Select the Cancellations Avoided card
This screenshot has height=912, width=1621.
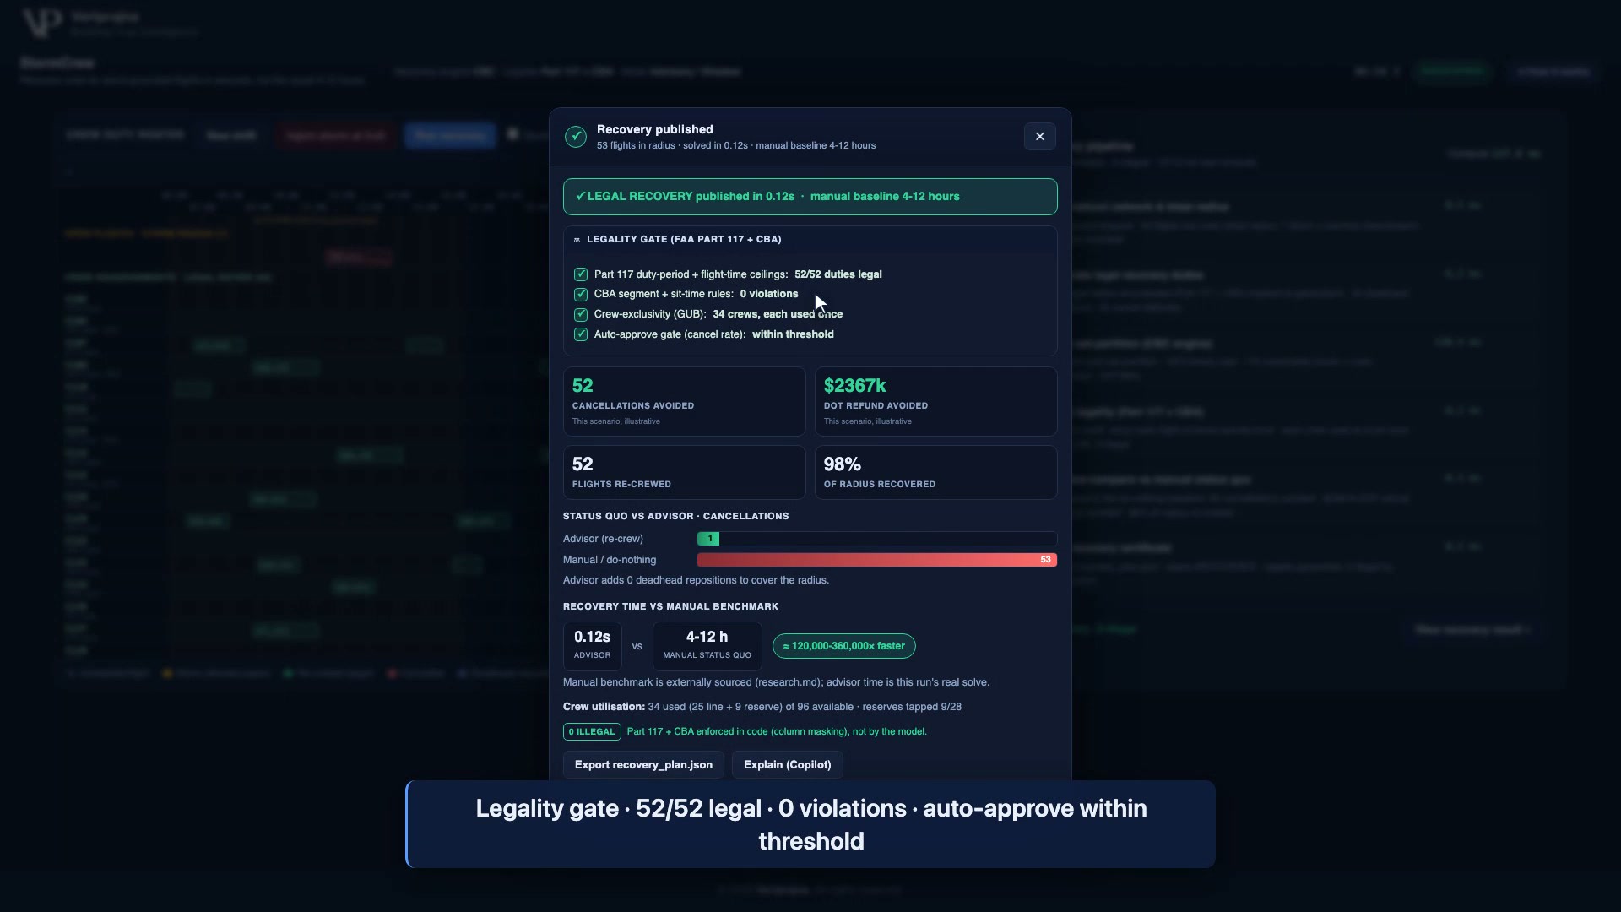(684, 402)
